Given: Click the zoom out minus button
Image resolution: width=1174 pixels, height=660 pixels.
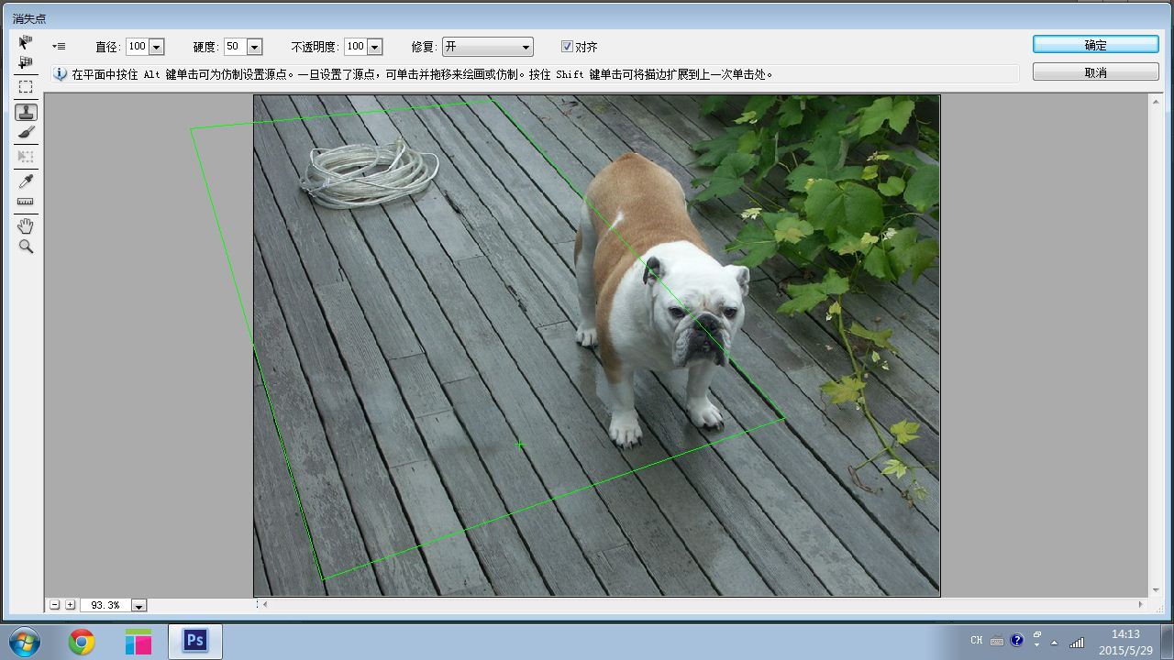Looking at the screenshot, I should point(55,605).
